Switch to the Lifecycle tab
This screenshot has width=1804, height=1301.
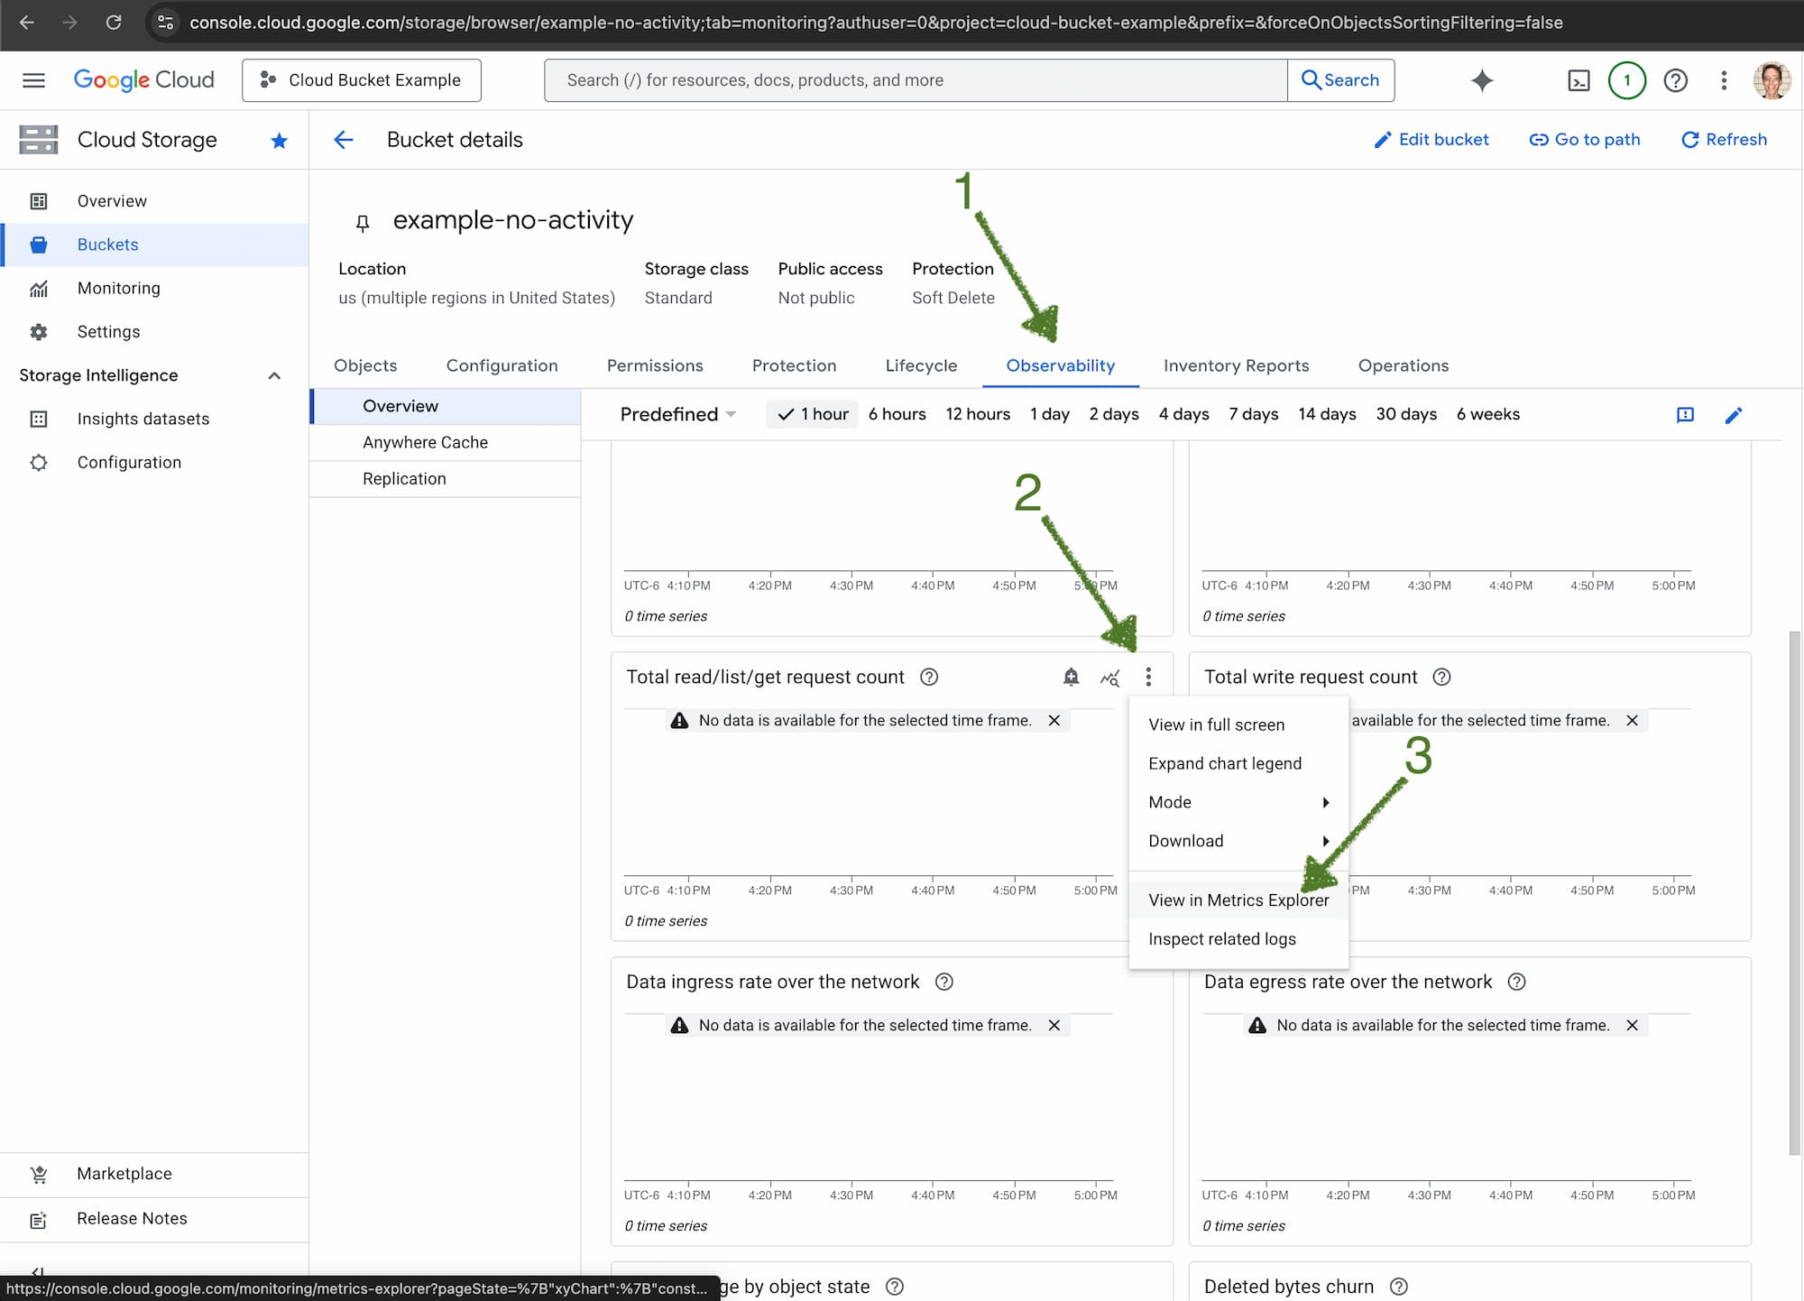click(x=921, y=365)
